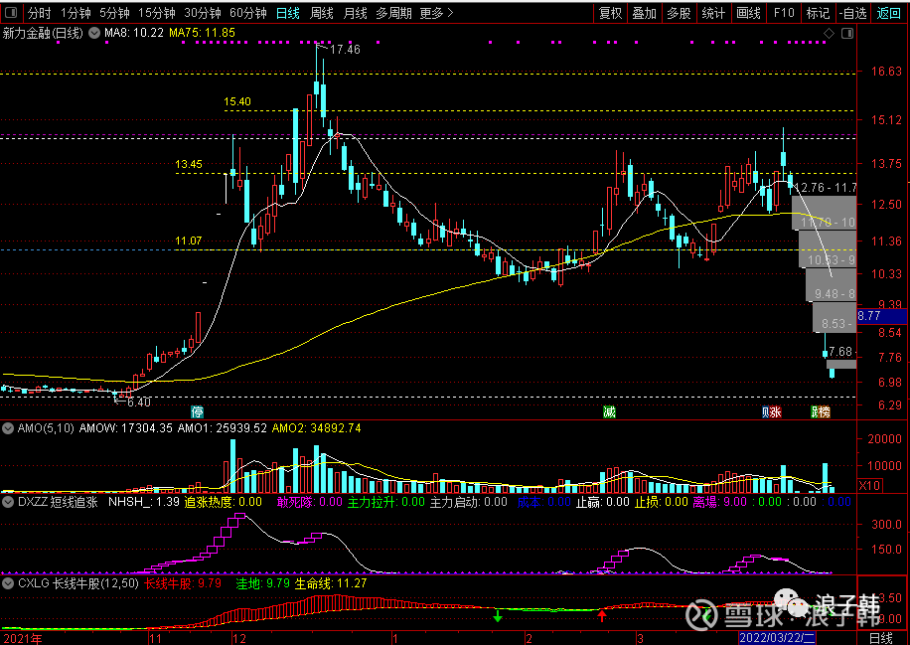
Task: Switch to 周线 weekly chart tab
Action: (x=321, y=13)
